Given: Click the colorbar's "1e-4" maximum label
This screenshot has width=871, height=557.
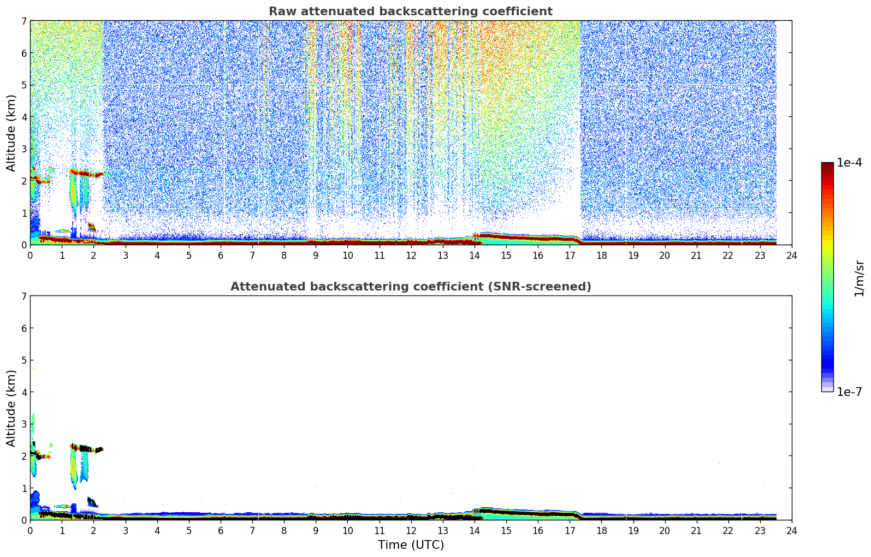Looking at the screenshot, I should point(849,163).
